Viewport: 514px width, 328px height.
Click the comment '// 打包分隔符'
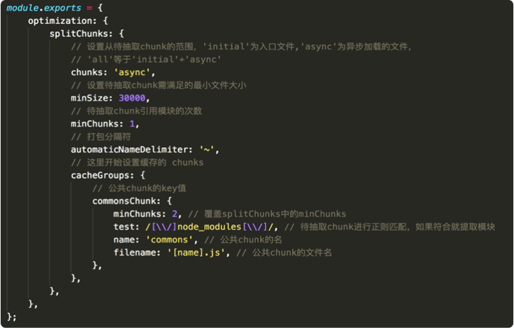point(104,136)
